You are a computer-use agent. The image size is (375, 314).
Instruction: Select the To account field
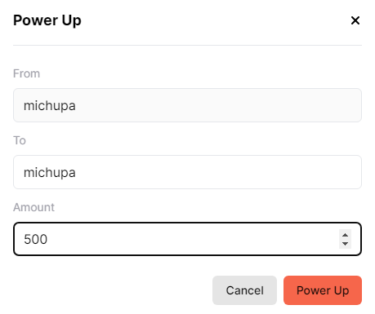click(x=187, y=172)
